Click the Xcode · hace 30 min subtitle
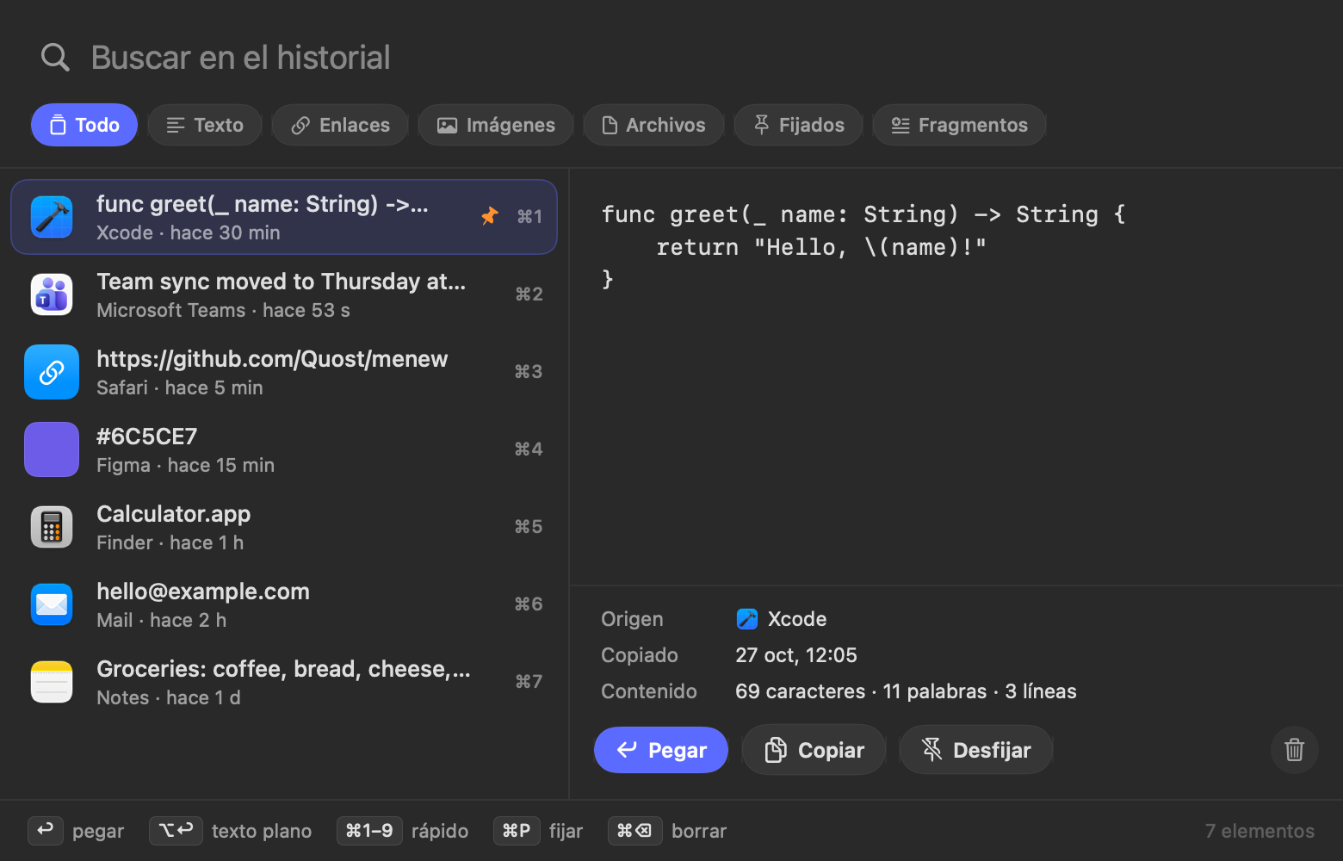Screen dimensions: 1343x861 189,233
